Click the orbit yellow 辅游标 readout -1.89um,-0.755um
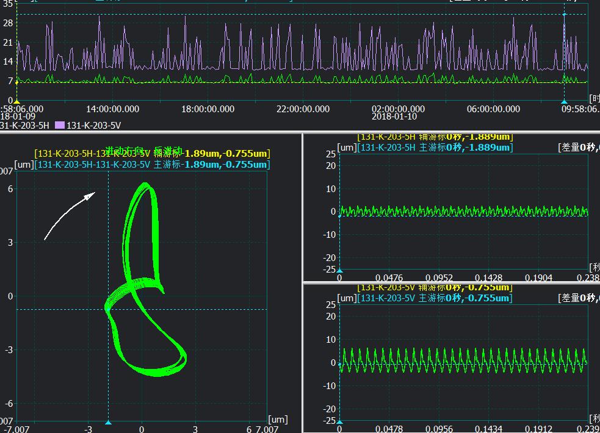 click(x=153, y=154)
